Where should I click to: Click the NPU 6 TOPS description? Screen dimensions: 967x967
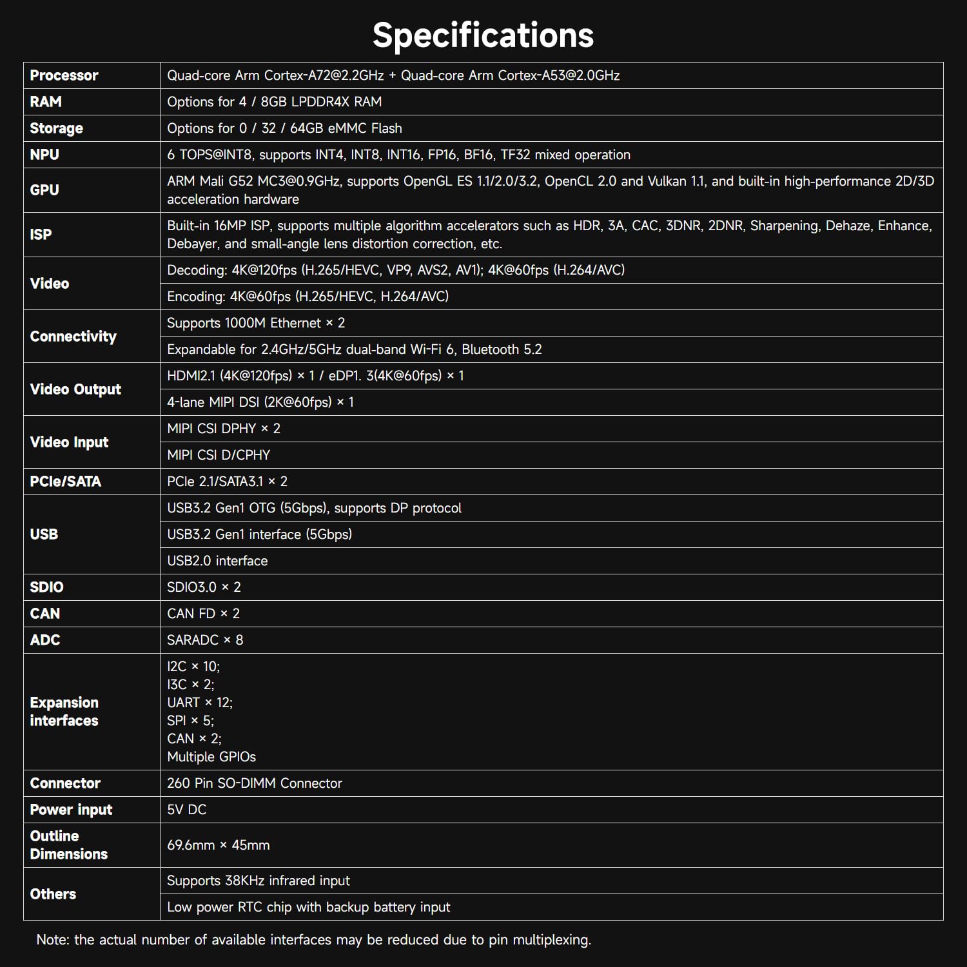[398, 155]
